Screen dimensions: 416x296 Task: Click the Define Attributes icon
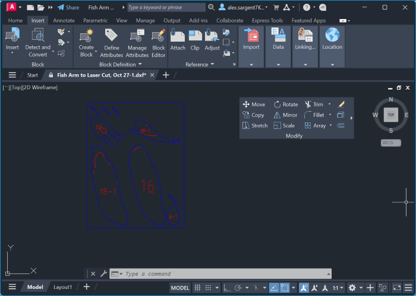click(x=111, y=42)
